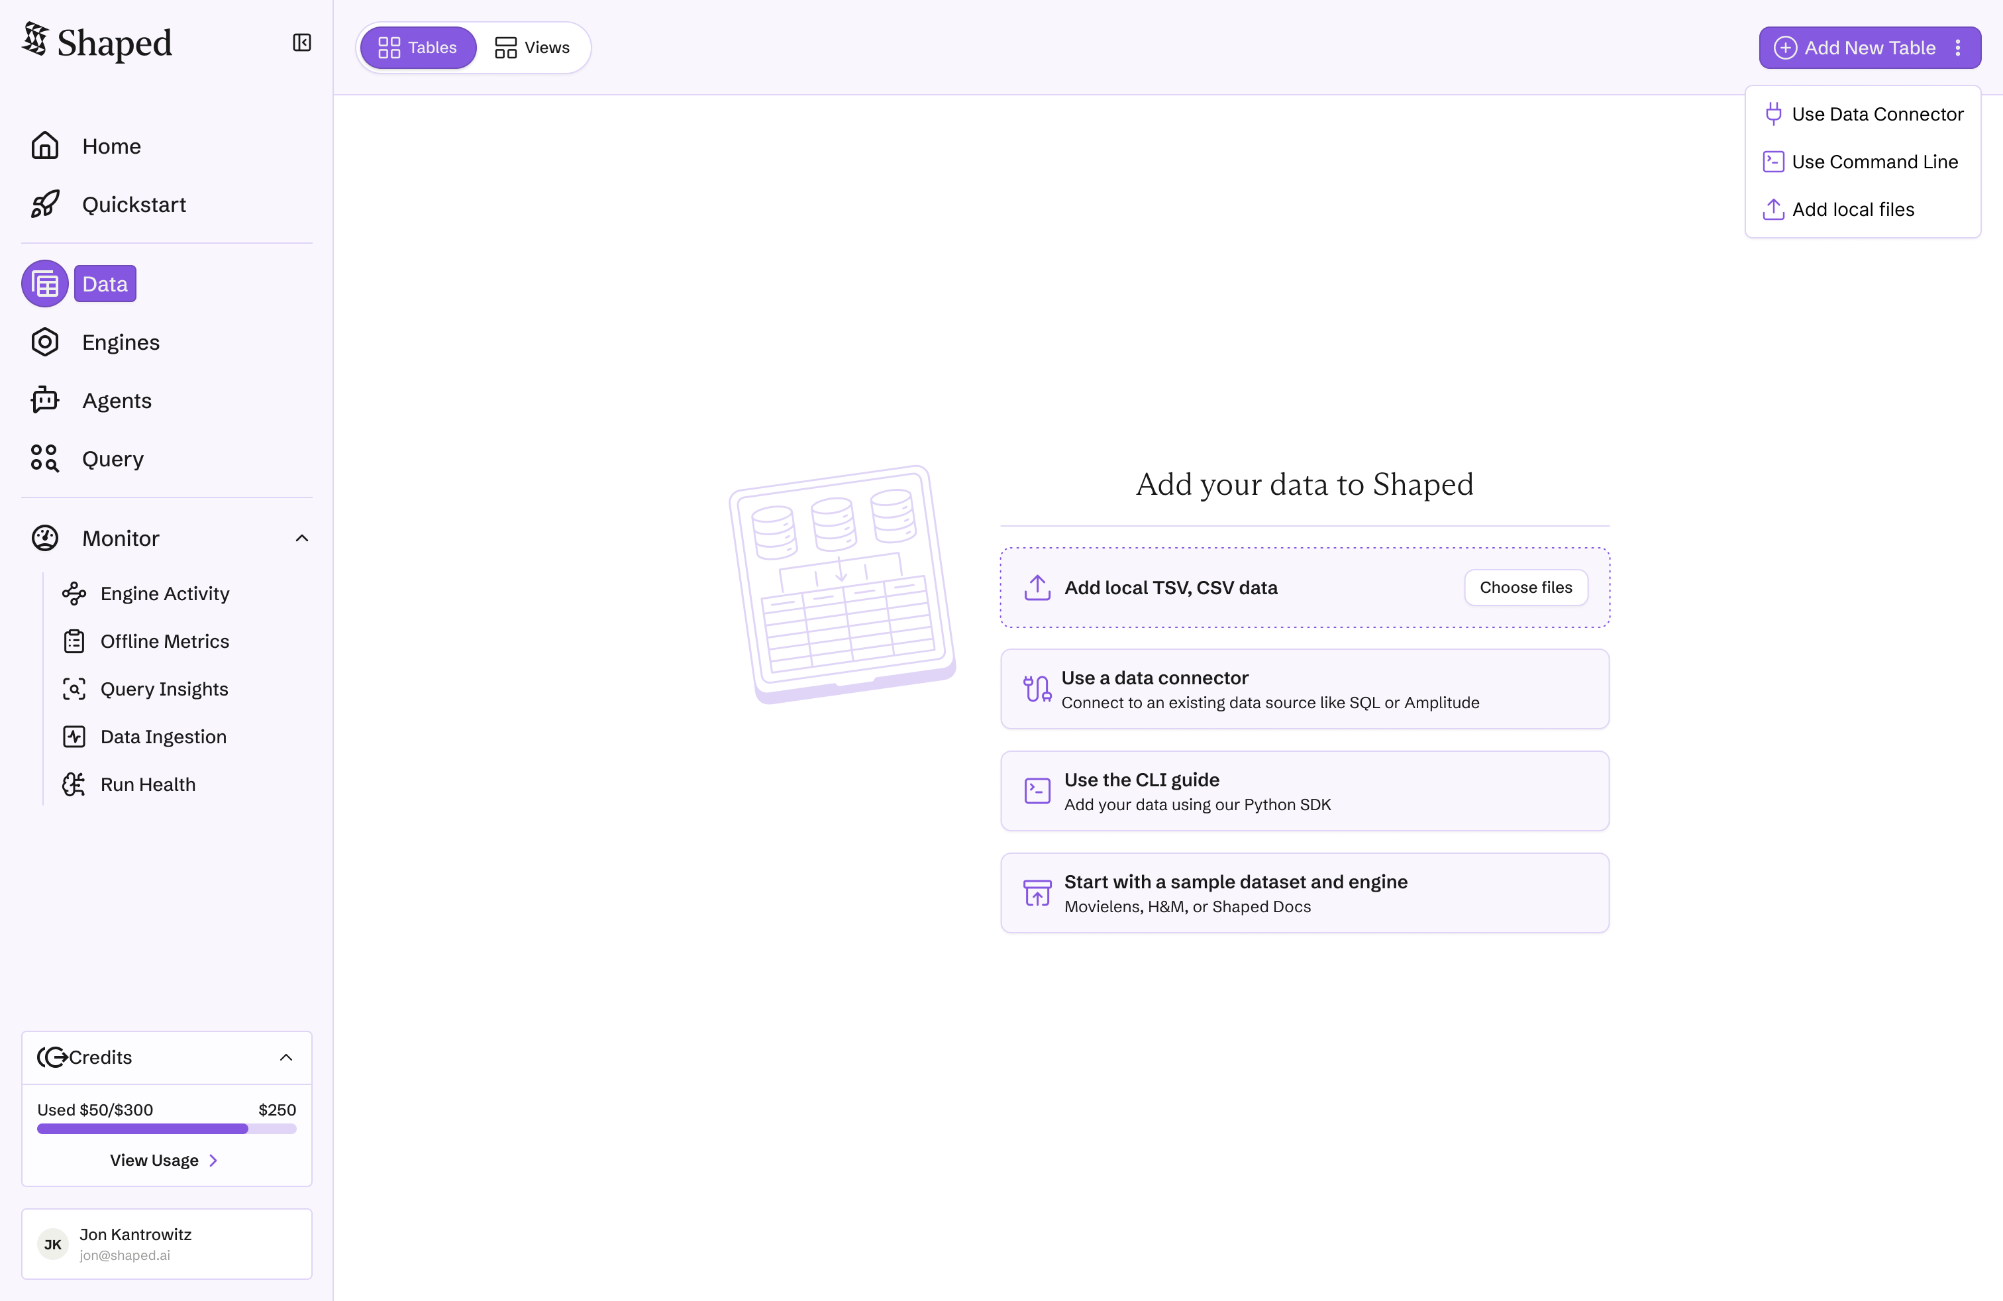Switch to the Views tab
Screen dimensions: 2003x1301
(x=533, y=48)
